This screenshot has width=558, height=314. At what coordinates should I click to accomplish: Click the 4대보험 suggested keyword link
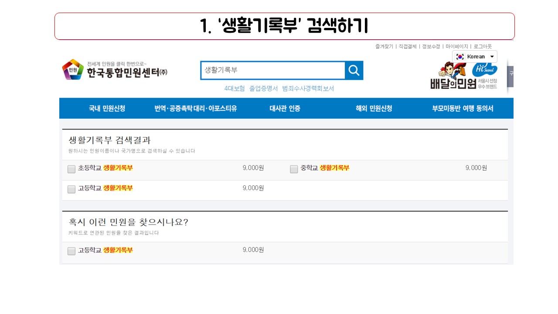pyautogui.click(x=235, y=89)
